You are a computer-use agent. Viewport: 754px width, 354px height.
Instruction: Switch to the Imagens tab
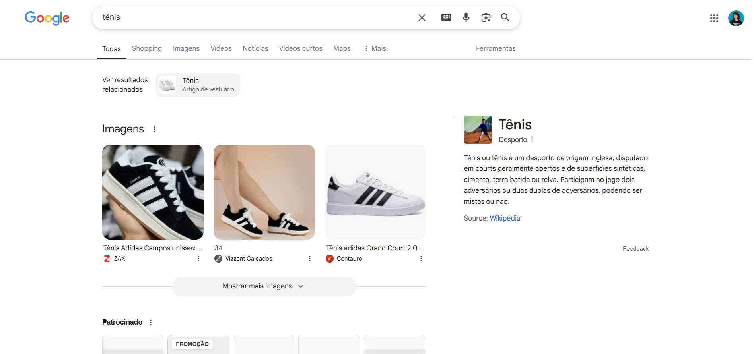point(186,48)
